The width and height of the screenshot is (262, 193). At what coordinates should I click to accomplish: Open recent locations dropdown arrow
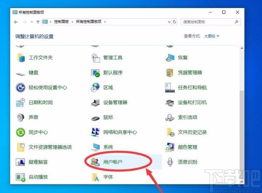click(32, 22)
